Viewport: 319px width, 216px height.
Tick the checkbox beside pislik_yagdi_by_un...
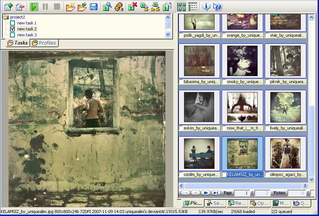(181, 35)
